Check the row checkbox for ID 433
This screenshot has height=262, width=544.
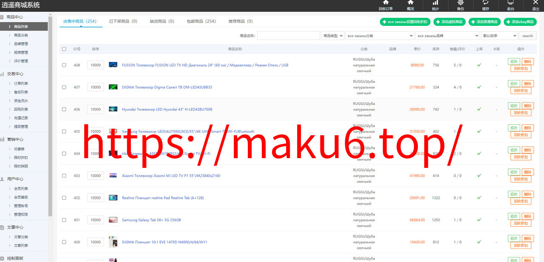tap(64, 176)
